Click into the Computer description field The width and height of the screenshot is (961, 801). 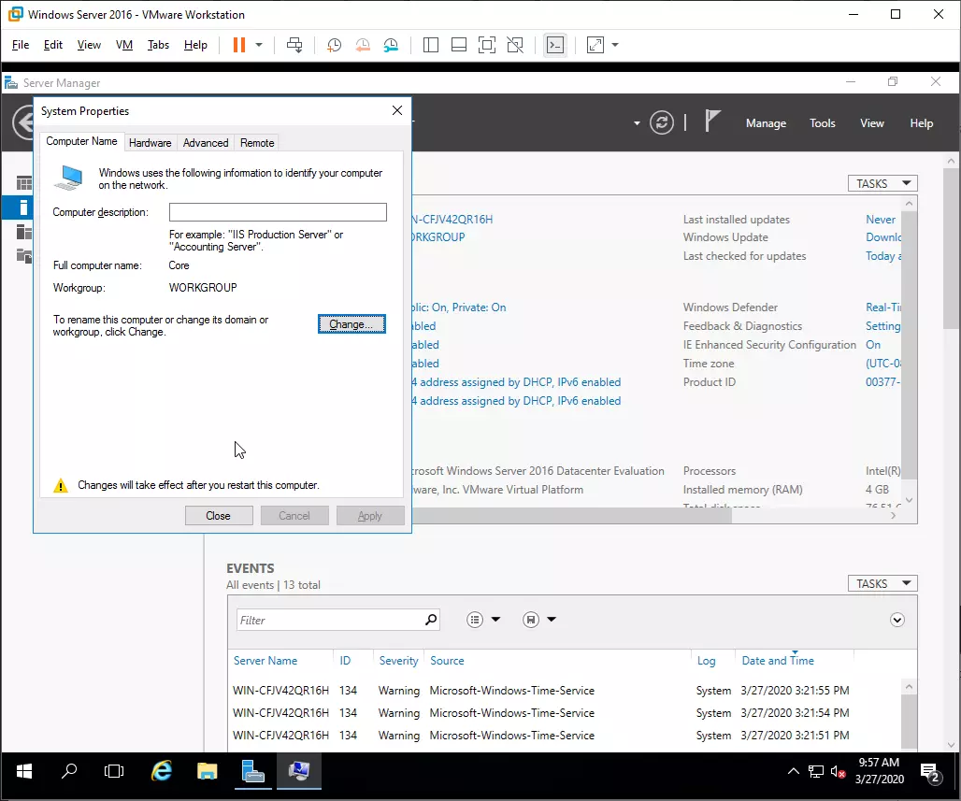[x=278, y=212]
